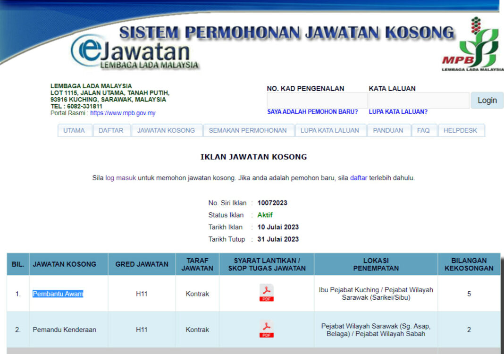Open the PANDUAN tab

pos(388,131)
